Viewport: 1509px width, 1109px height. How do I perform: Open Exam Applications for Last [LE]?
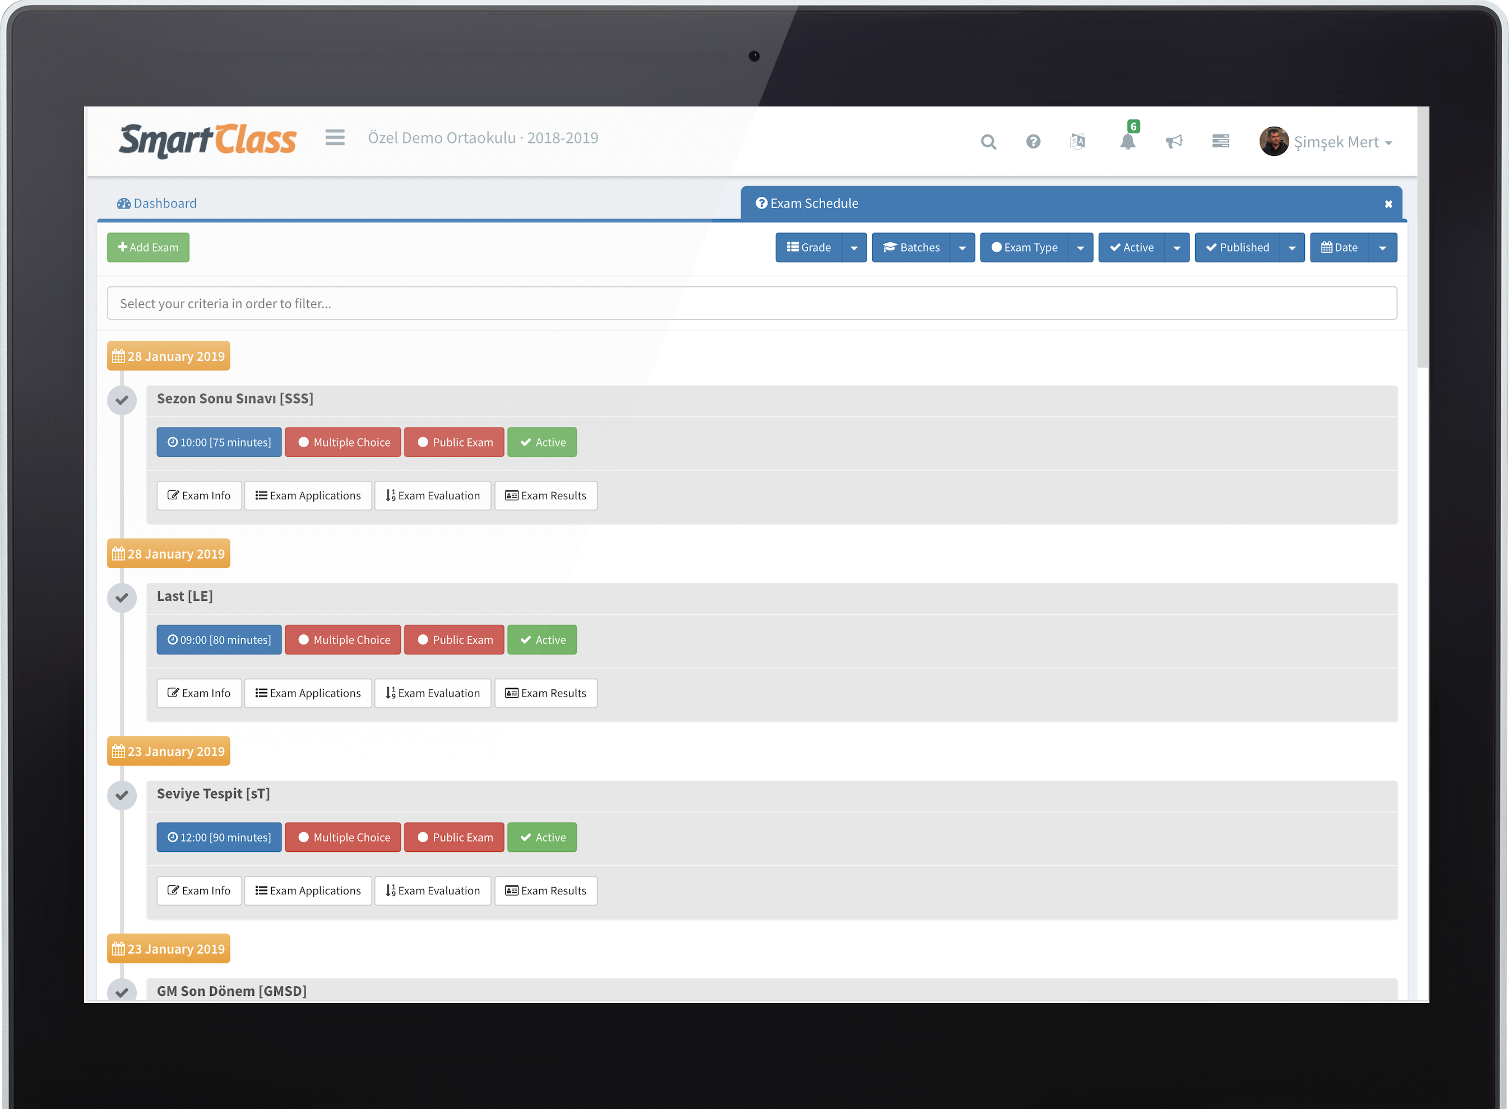(x=308, y=693)
